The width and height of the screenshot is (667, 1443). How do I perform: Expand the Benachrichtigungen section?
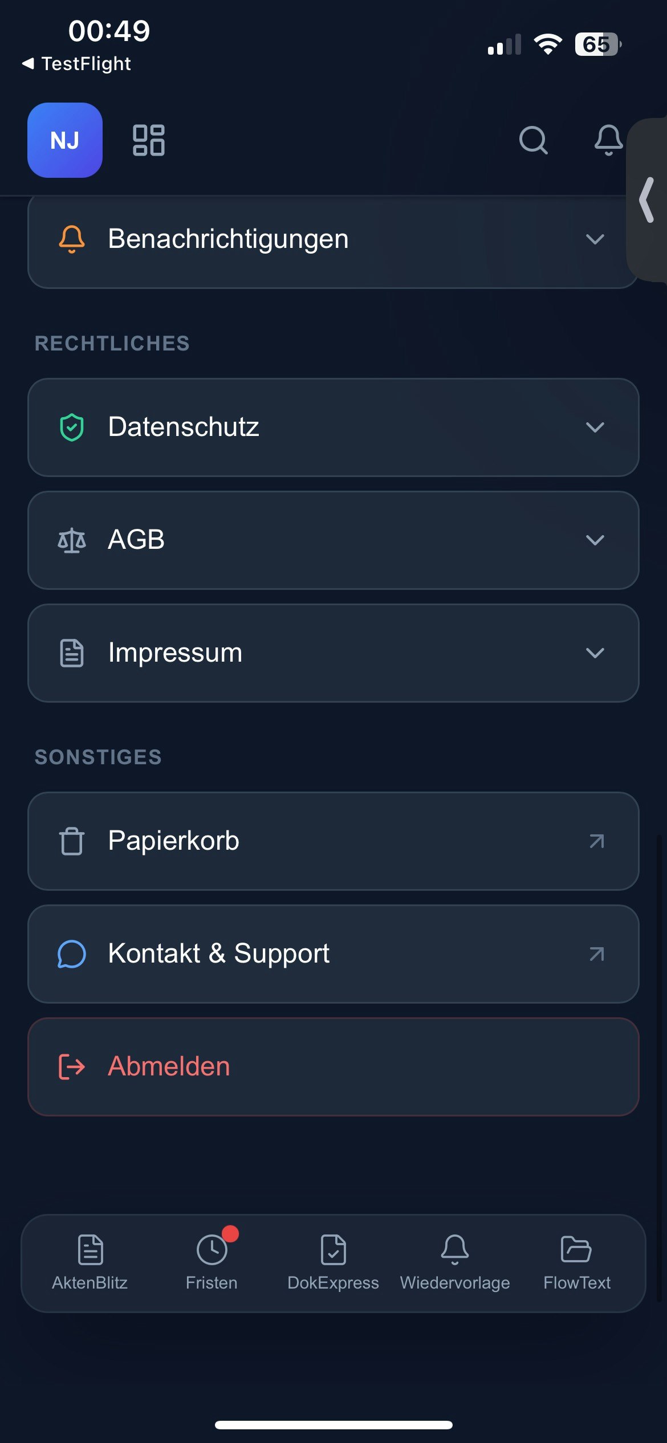coord(595,239)
